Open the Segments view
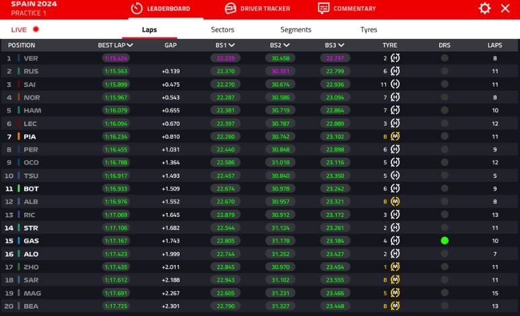 pyautogui.click(x=296, y=30)
